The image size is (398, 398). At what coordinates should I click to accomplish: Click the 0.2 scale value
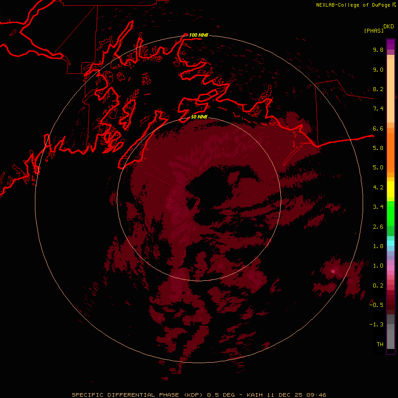coord(378,285)
